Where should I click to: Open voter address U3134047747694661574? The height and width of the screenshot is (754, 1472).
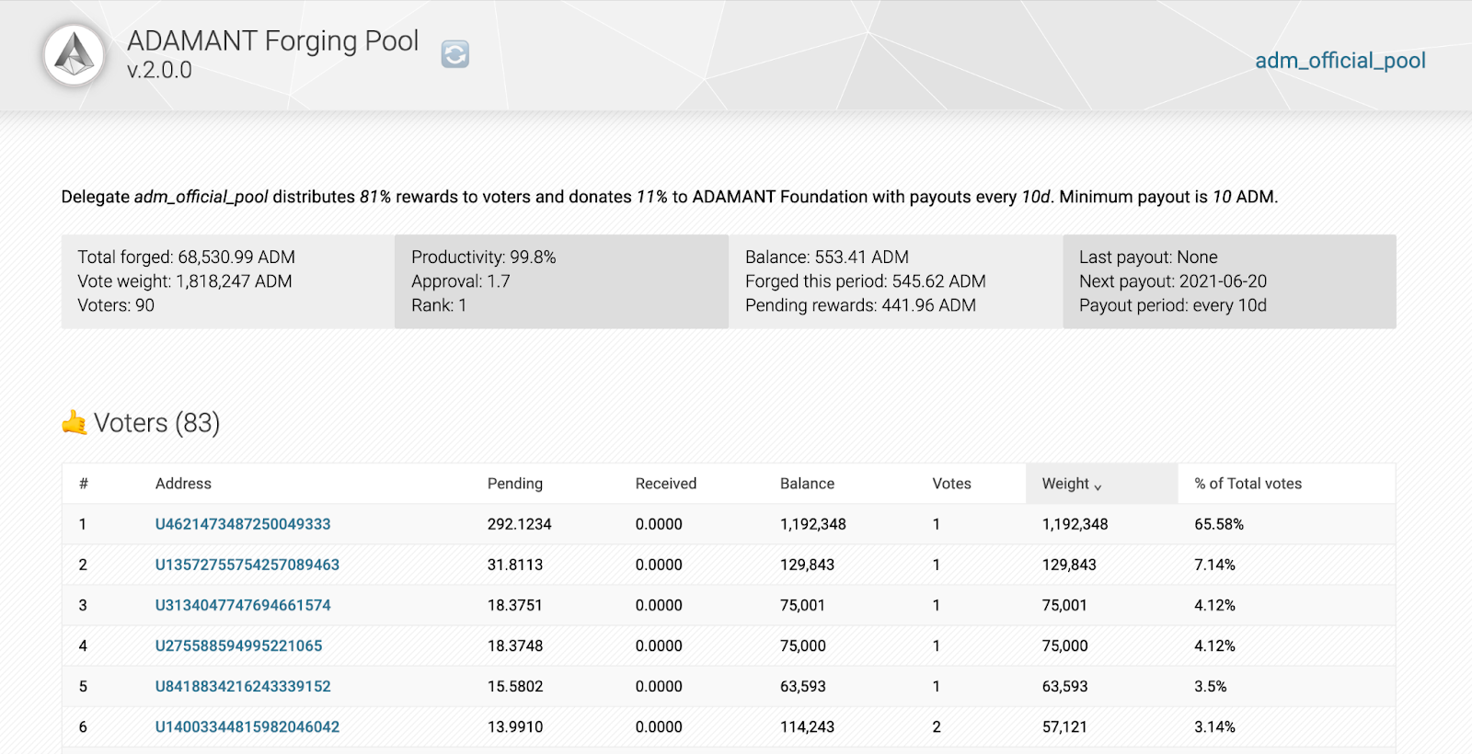pyautogui.click(x=243, y=605)
